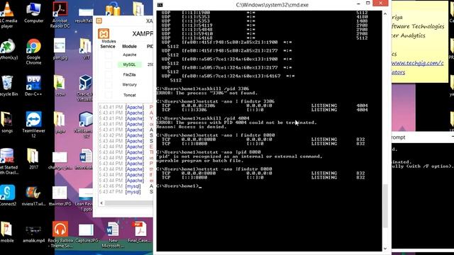Image resolution: width=454 pixels, height=255 pixels.
Task: Toggle Tomcat service checkbox in XAMPP
Action: [109, 95]
